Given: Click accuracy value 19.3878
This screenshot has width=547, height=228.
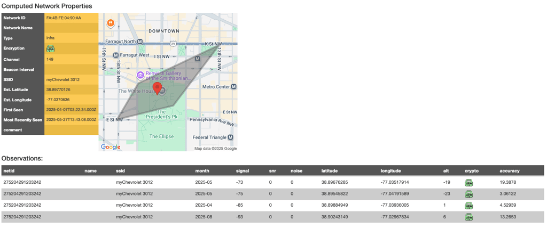Looking at the screenshot, I should click(x=507, y=182).
